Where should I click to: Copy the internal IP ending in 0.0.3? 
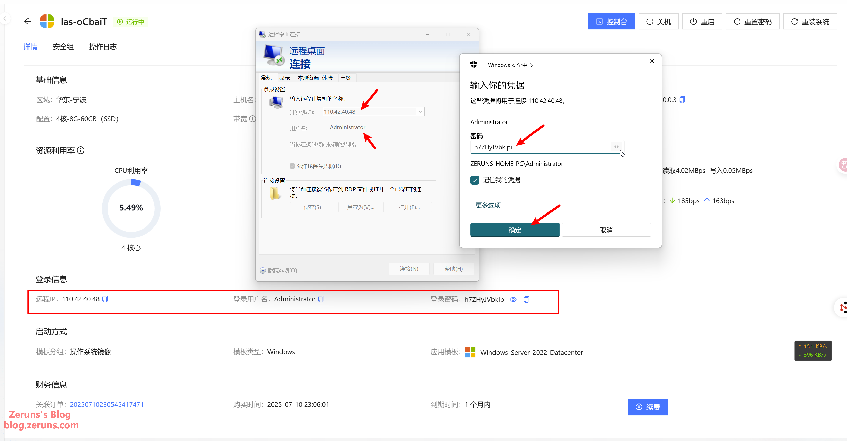[682, 100]
